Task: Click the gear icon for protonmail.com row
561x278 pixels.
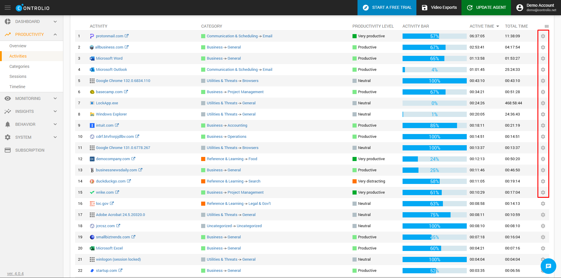Action: pos(543,36)
